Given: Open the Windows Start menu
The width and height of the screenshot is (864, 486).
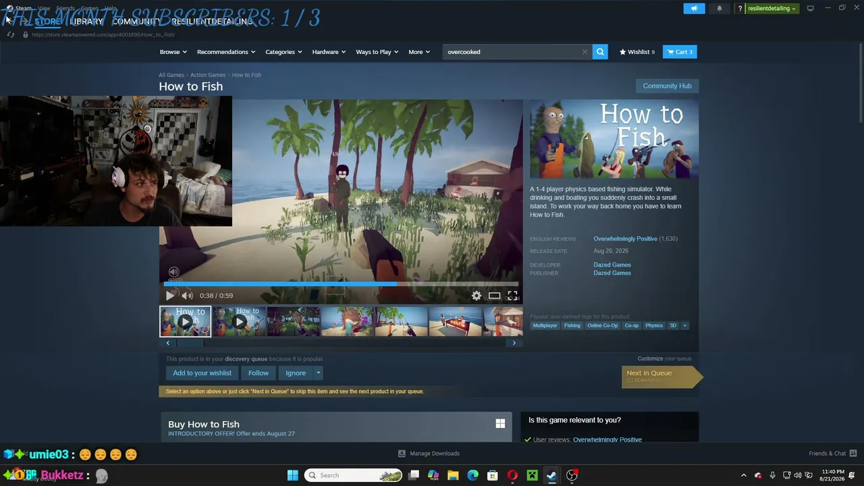Looking at the screenshot, I should coord(293,475).
